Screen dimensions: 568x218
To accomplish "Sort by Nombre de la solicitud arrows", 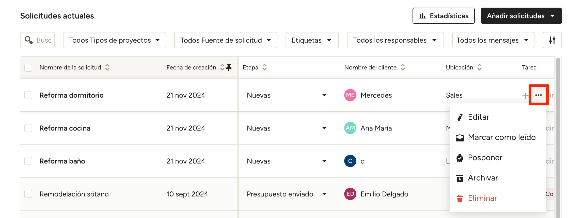I will [x=107, y=67].
